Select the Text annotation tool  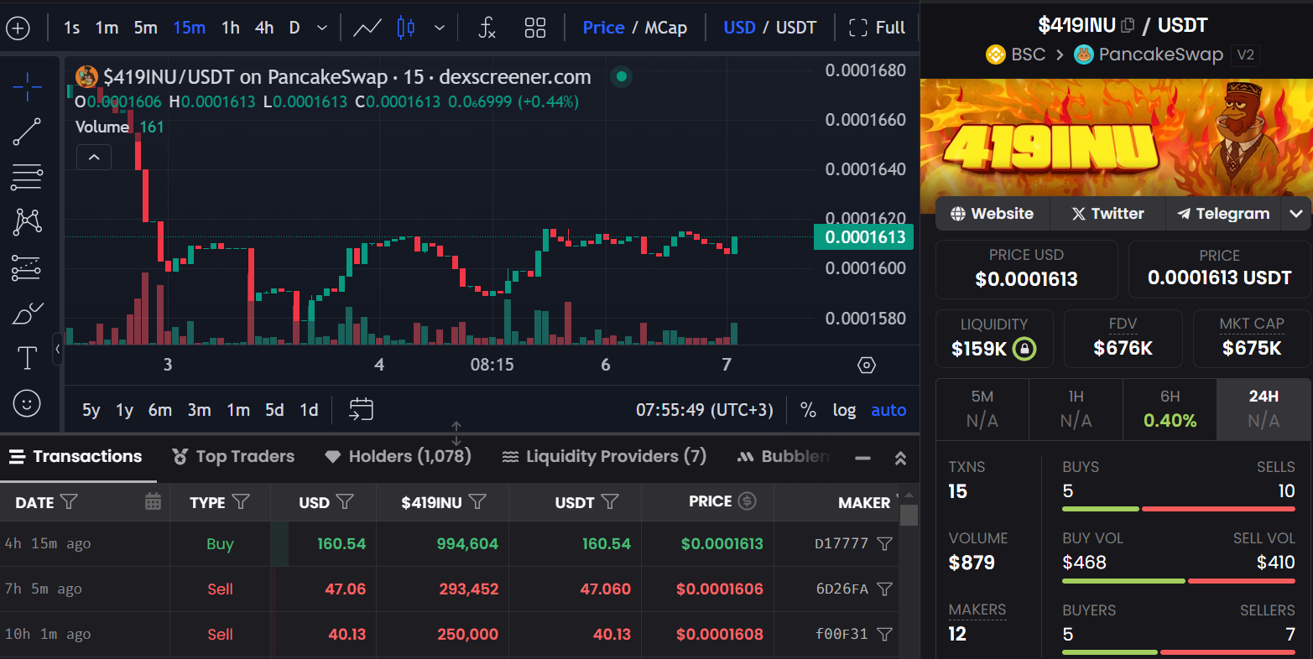[27, 358]
